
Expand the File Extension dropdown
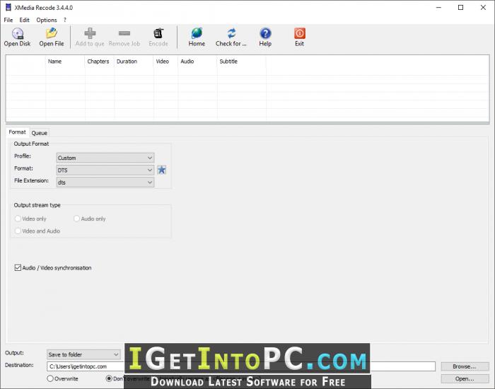click(105, 182)
